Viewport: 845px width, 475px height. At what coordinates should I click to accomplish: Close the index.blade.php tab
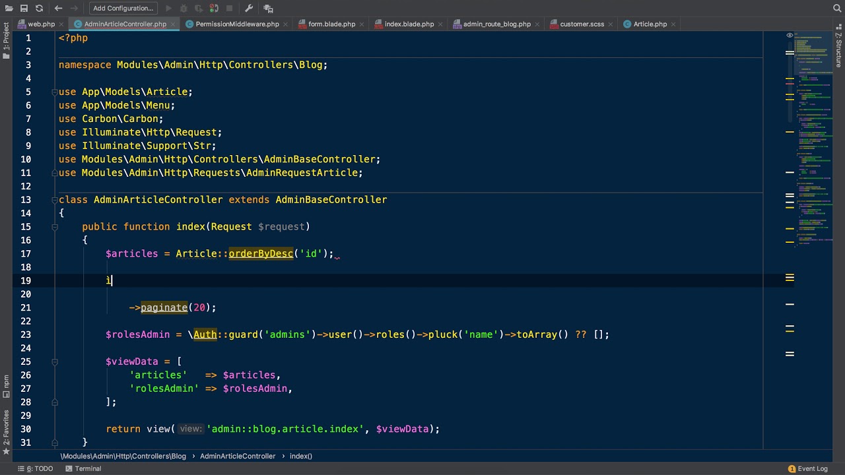(x=441, y=24)
